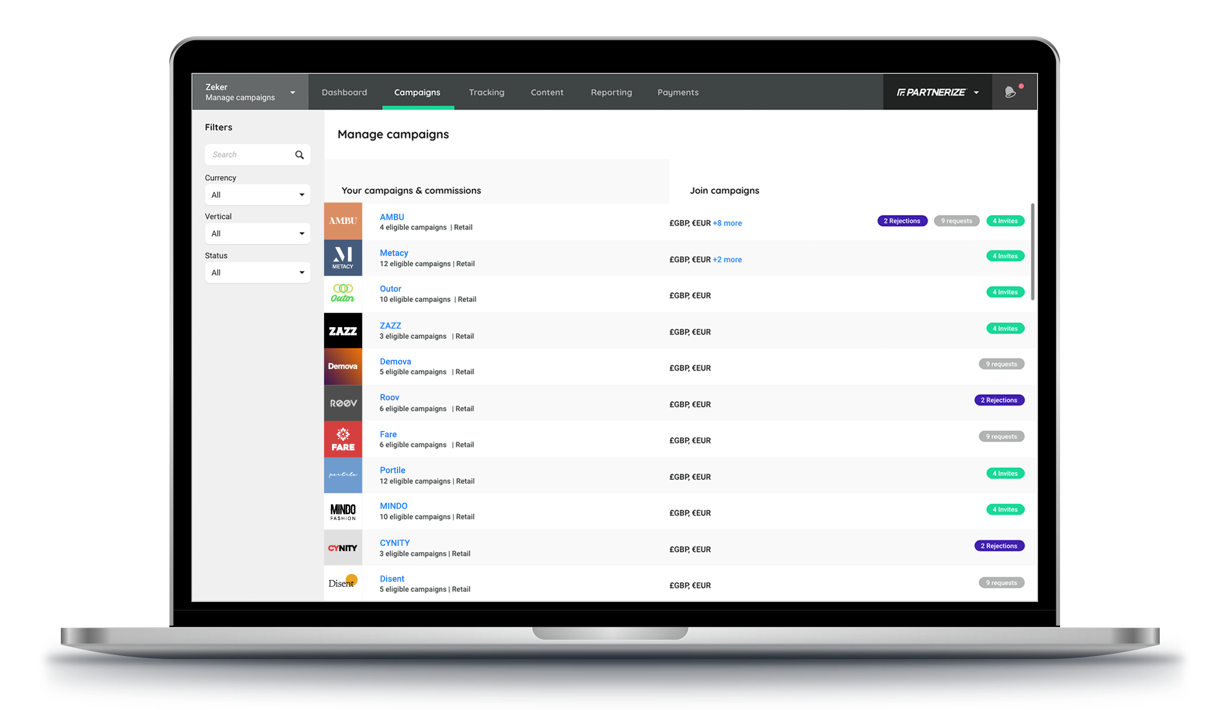The image size is (1230, 710).
Task: Click +8 more next to AMBU currencies
Action: click(x=728, y=223)
